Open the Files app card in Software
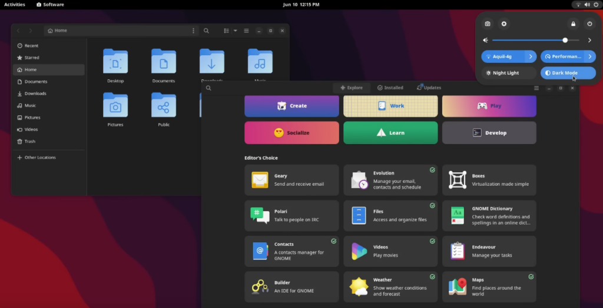Screen dimensions: 603x308 (390, 216)
